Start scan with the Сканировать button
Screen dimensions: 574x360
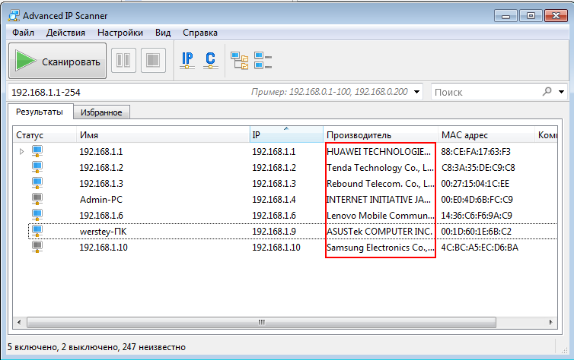(x=57, y=61)
